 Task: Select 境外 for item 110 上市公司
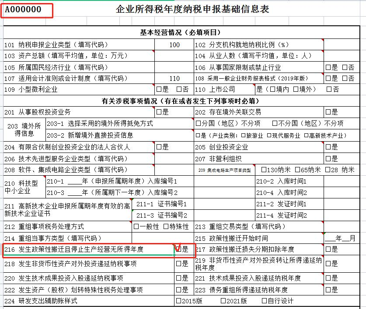point(296,90)
